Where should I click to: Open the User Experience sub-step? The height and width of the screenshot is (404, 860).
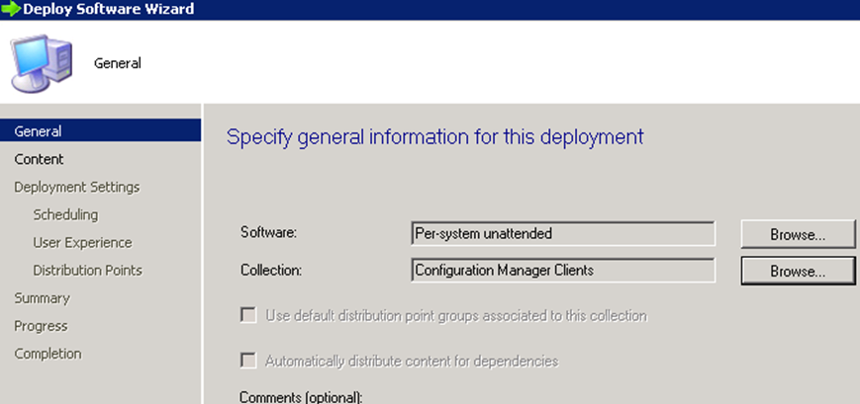click(82, 243)
